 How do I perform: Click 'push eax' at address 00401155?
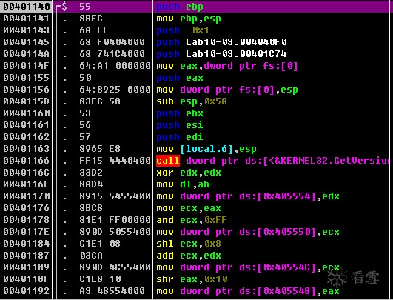[x=180, y=78]
